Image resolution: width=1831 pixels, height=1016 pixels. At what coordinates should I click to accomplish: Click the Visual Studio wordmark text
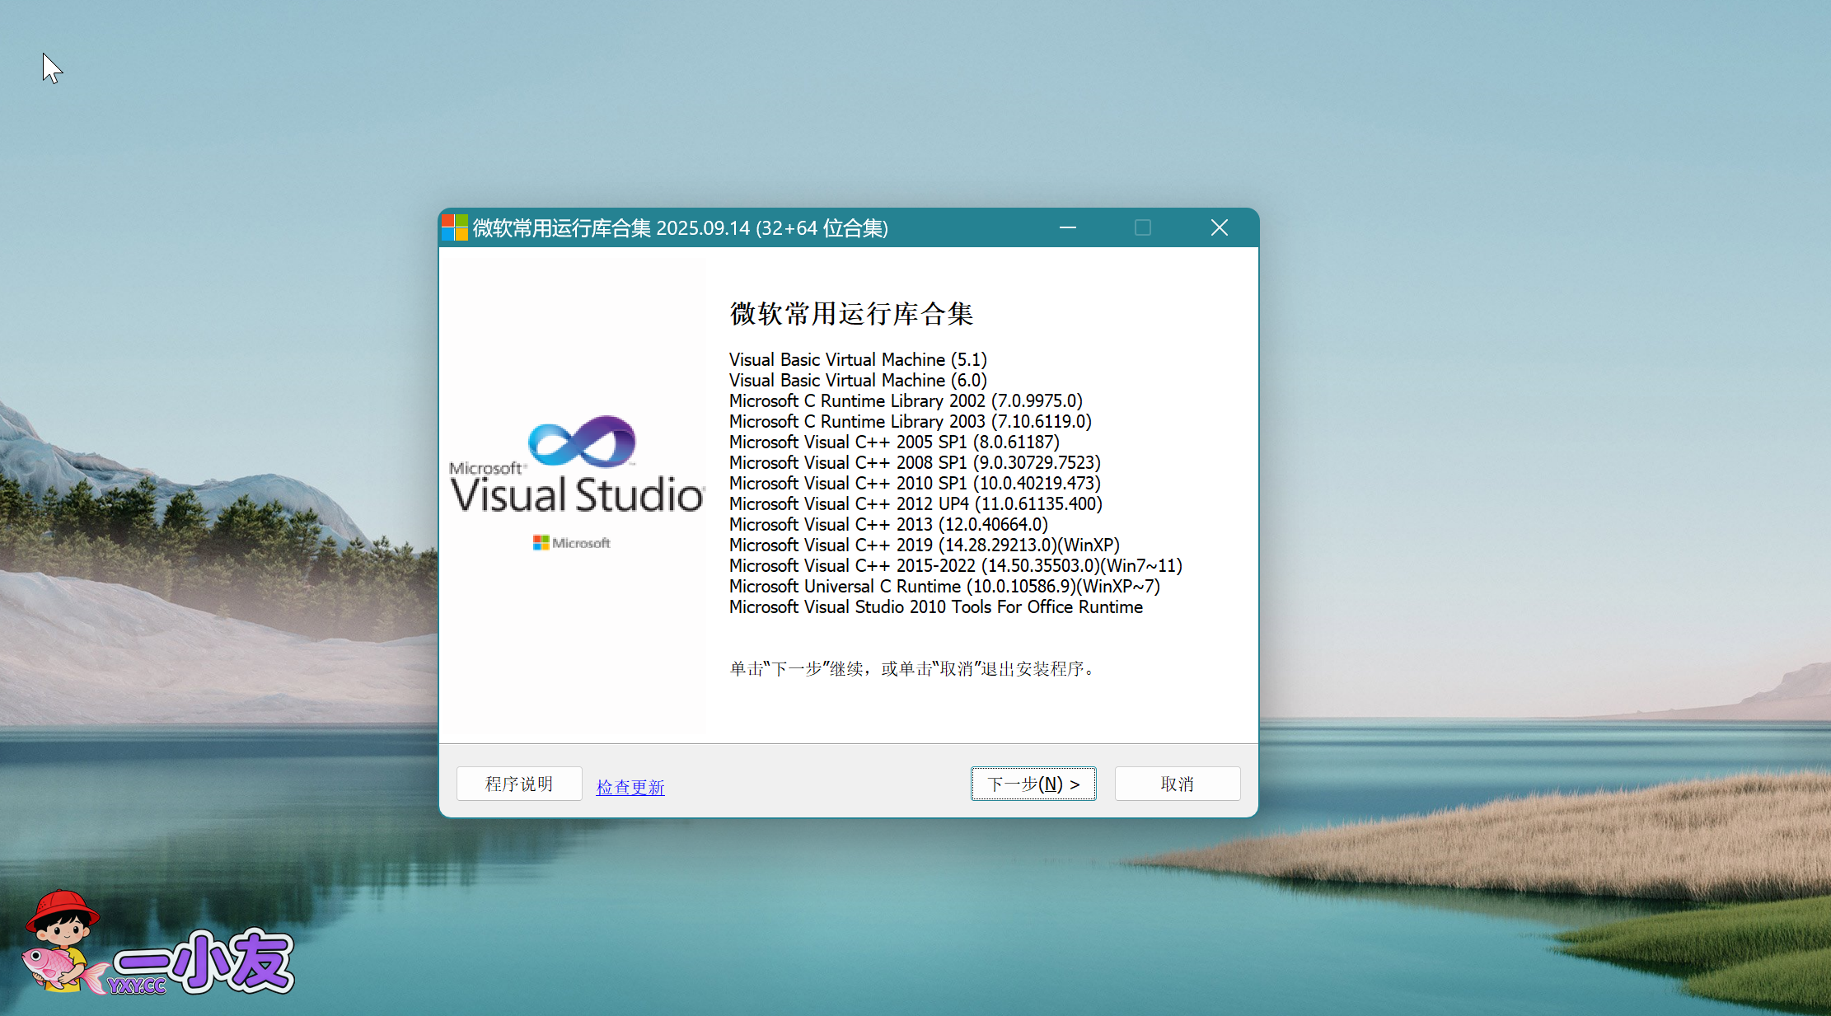[x=577, y=495]
